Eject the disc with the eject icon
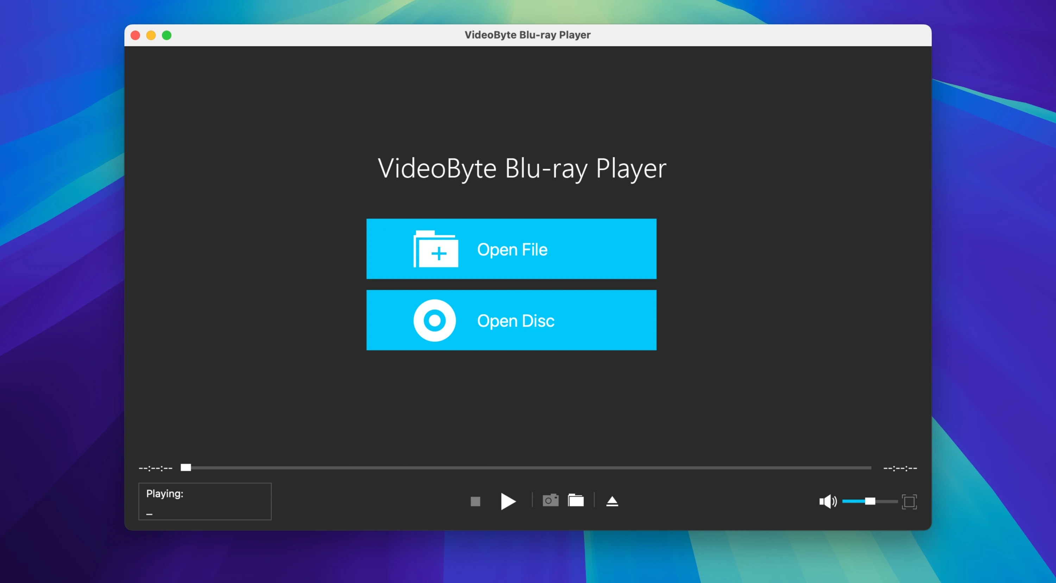Viewport: 1056px width, 583px height. (x=612, y=501)
